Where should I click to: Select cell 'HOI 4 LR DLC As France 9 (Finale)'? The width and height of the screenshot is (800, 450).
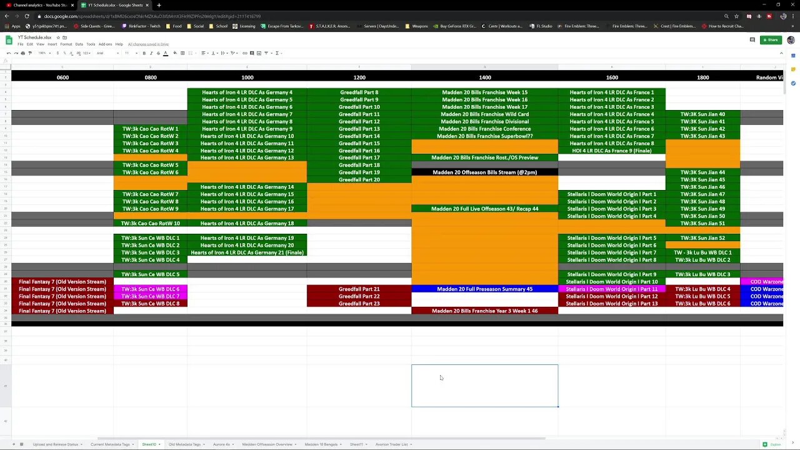(x=612, y=151)
